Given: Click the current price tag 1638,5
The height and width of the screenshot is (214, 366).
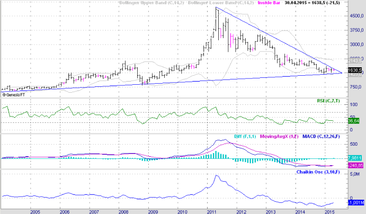Looking at the screenshot, I should coord(355,70).
